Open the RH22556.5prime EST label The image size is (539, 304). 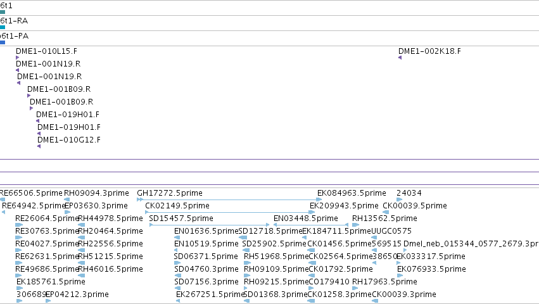coord(111,244)
